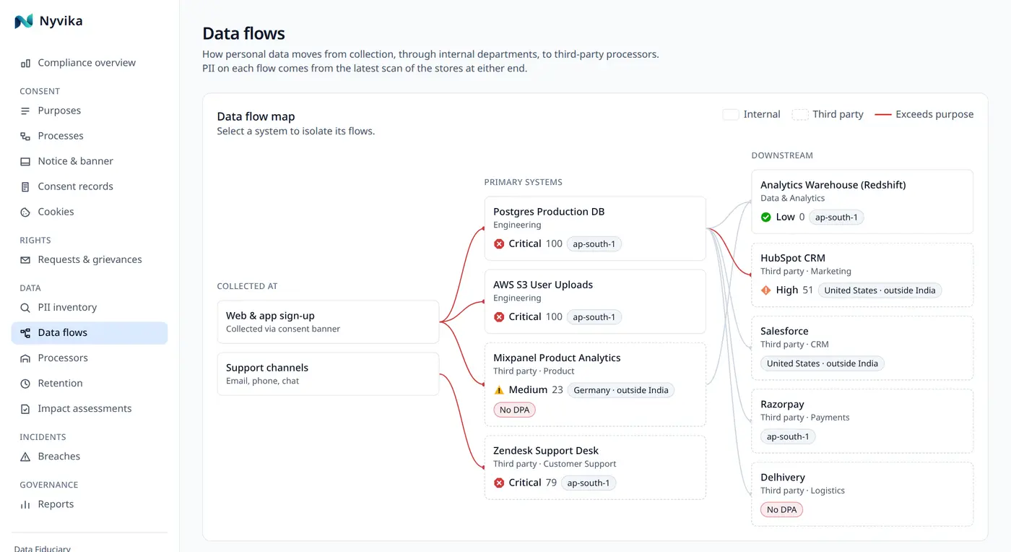Click the Breaches warning triangle icon
The width and height of the screenshot is (1011, 552).
[x=25, y=456]
